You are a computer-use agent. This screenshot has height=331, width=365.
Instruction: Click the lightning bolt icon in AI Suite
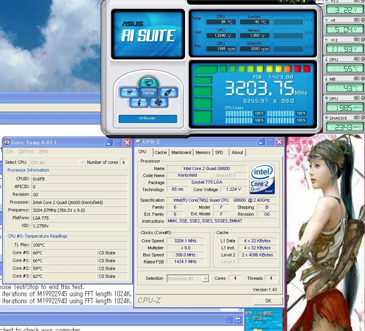point(139,102)
